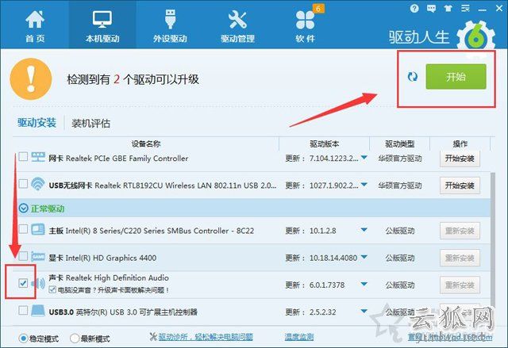Click the help question mark icon
The image size is (508, 348).
tap(414, 9)
